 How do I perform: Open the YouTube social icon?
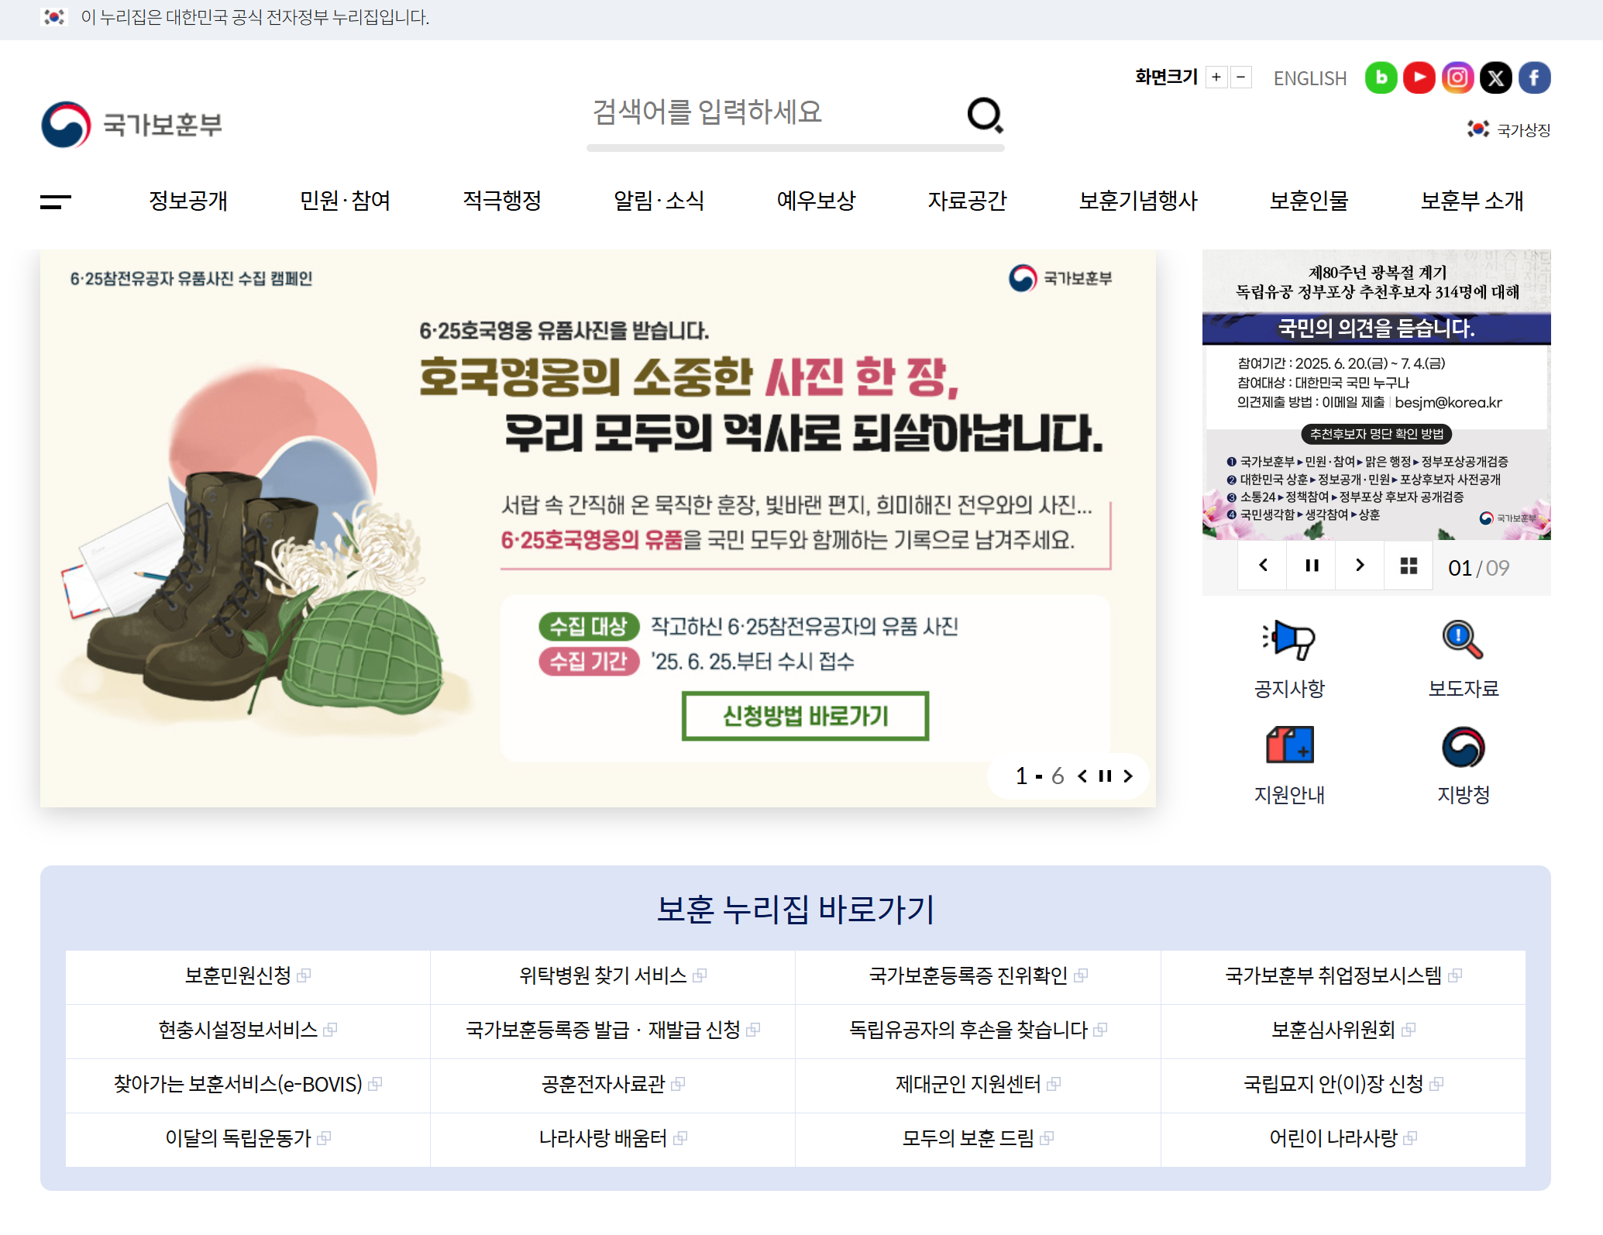tap(1419, 77)
